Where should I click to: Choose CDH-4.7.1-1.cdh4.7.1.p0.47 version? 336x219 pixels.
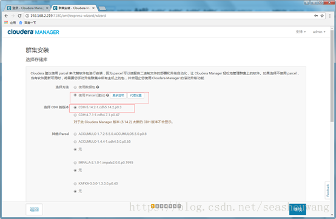click(x=75, y=115)
